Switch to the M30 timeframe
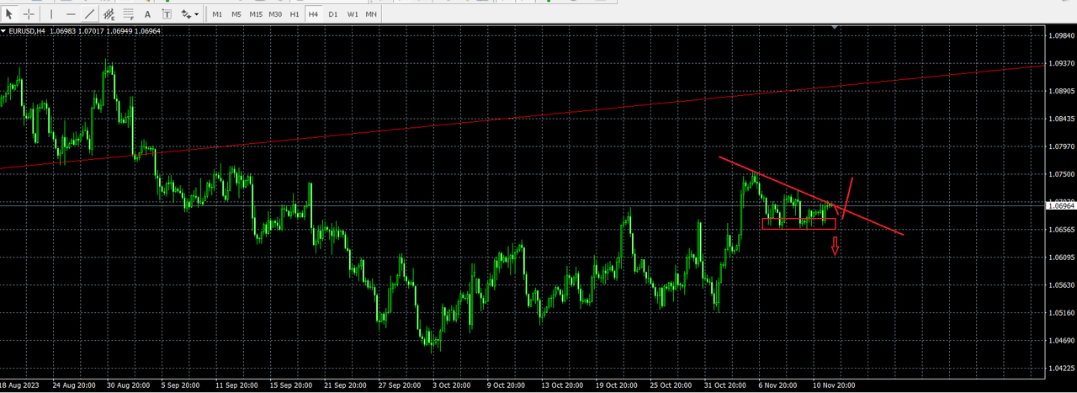The height and width of the screenshot is (393, 1077). point(277,13)
